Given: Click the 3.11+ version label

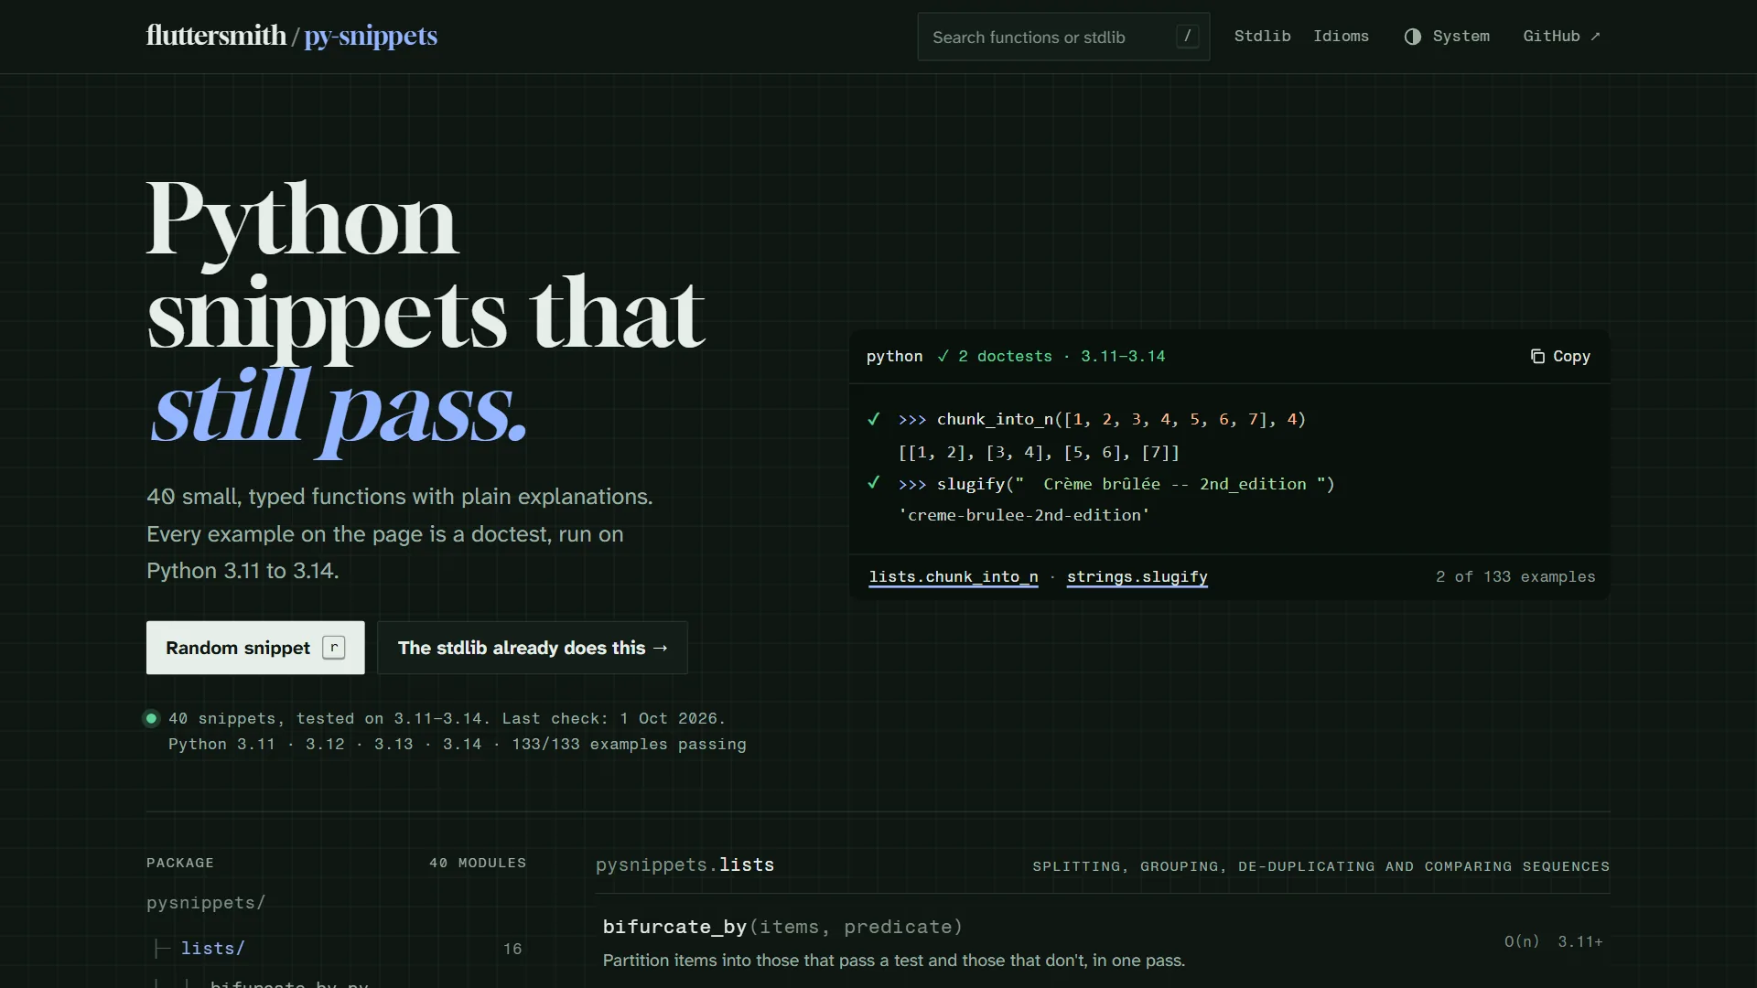Looking at the screenshot, I should click(1580, 941).
